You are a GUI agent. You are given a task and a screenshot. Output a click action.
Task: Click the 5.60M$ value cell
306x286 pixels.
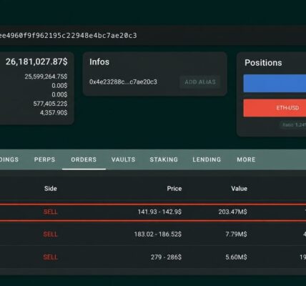point(236,257)
